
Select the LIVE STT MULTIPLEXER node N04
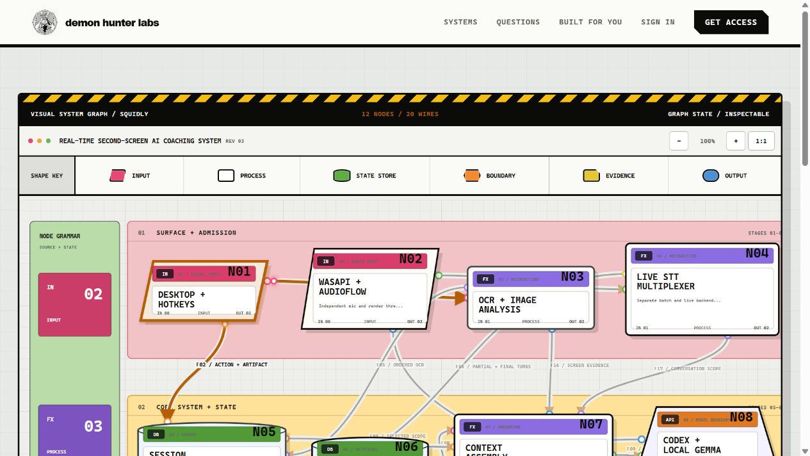702,289
